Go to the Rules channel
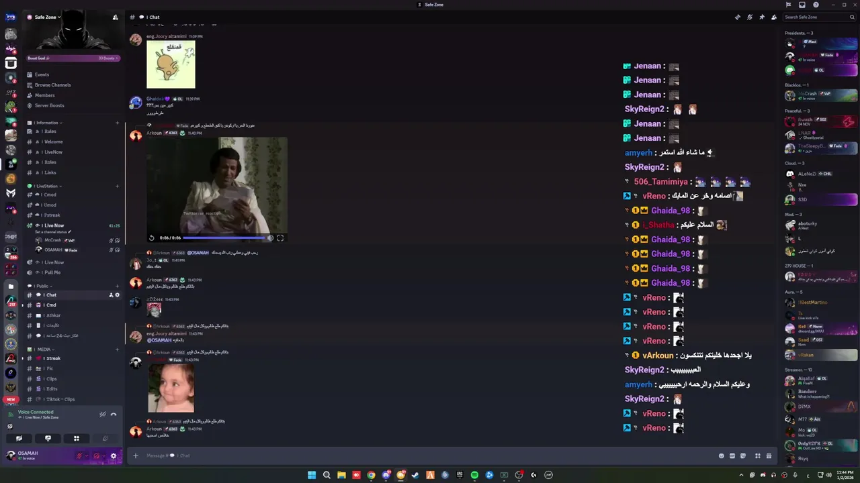Screen dimensions: 860x483 (x=73, y=131)
